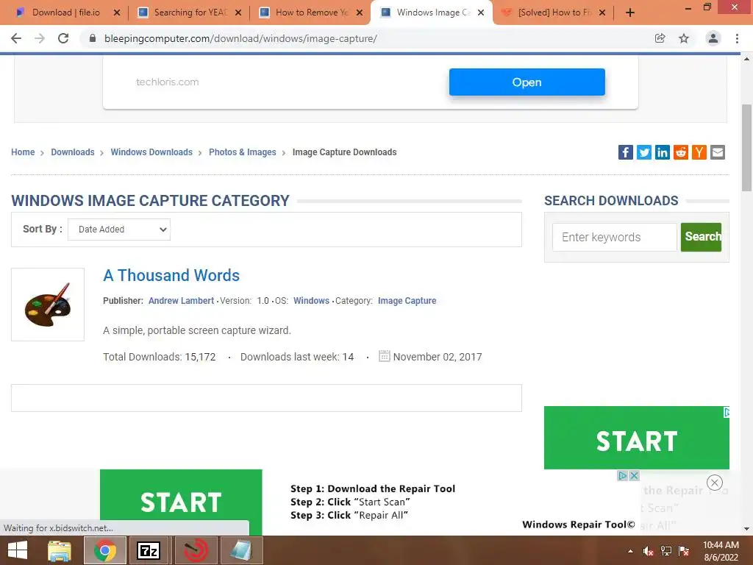This screenshot has height=565, width=753.
Task: Close the How to Remove tab
Action: (x=360, y=13)
